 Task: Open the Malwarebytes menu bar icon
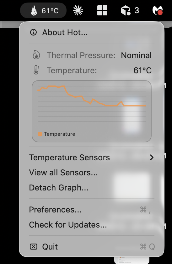158,10
